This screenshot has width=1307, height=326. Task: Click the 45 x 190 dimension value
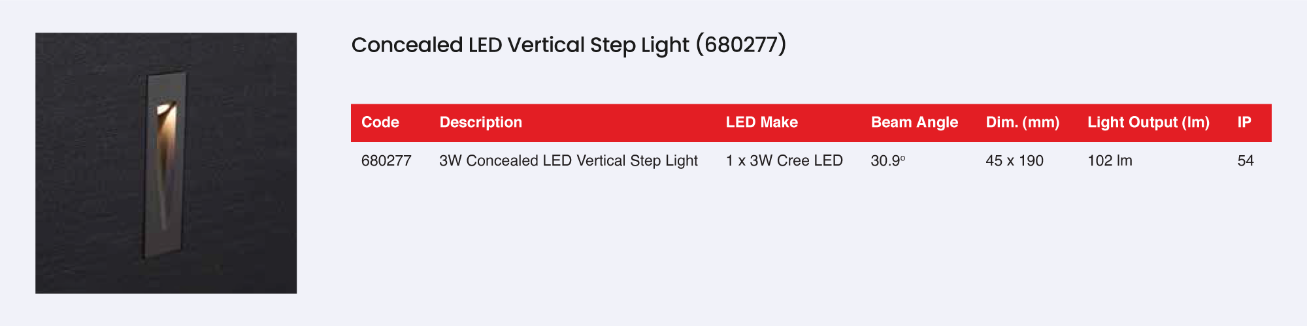coord(1014,161)
